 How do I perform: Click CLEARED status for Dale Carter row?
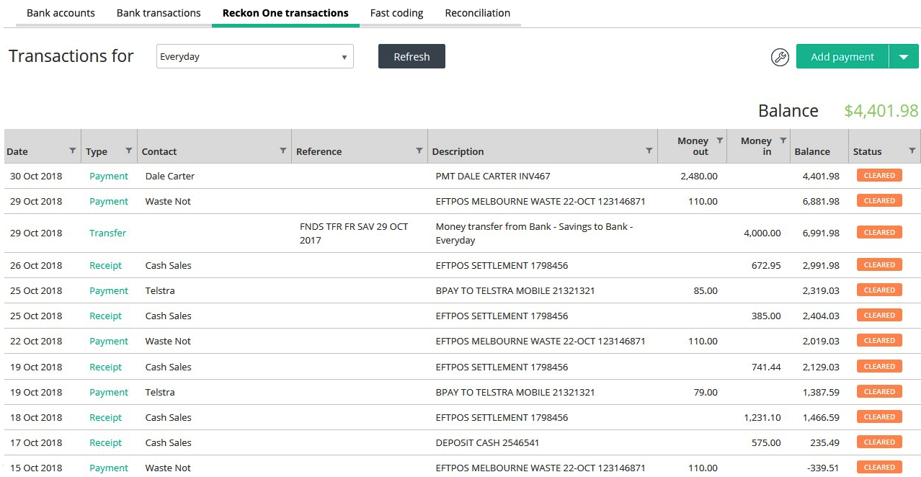point(879,175)
